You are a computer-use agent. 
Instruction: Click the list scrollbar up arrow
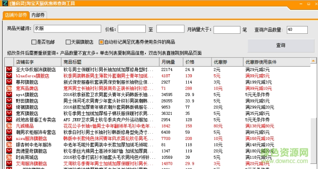point(313,61)
